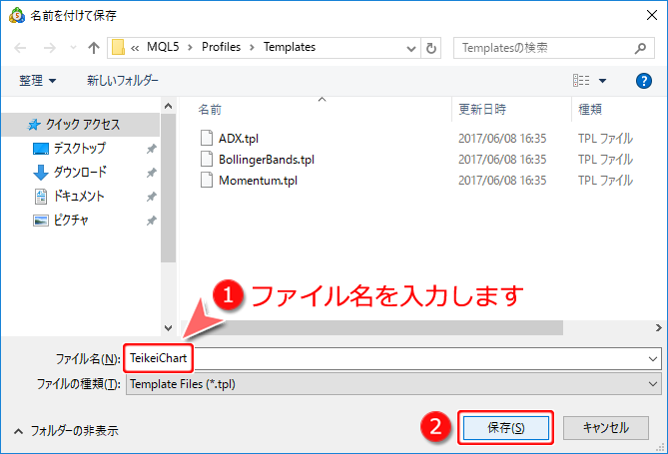Expand the chevron after MQL5 in path

click(x=190, y=47)
